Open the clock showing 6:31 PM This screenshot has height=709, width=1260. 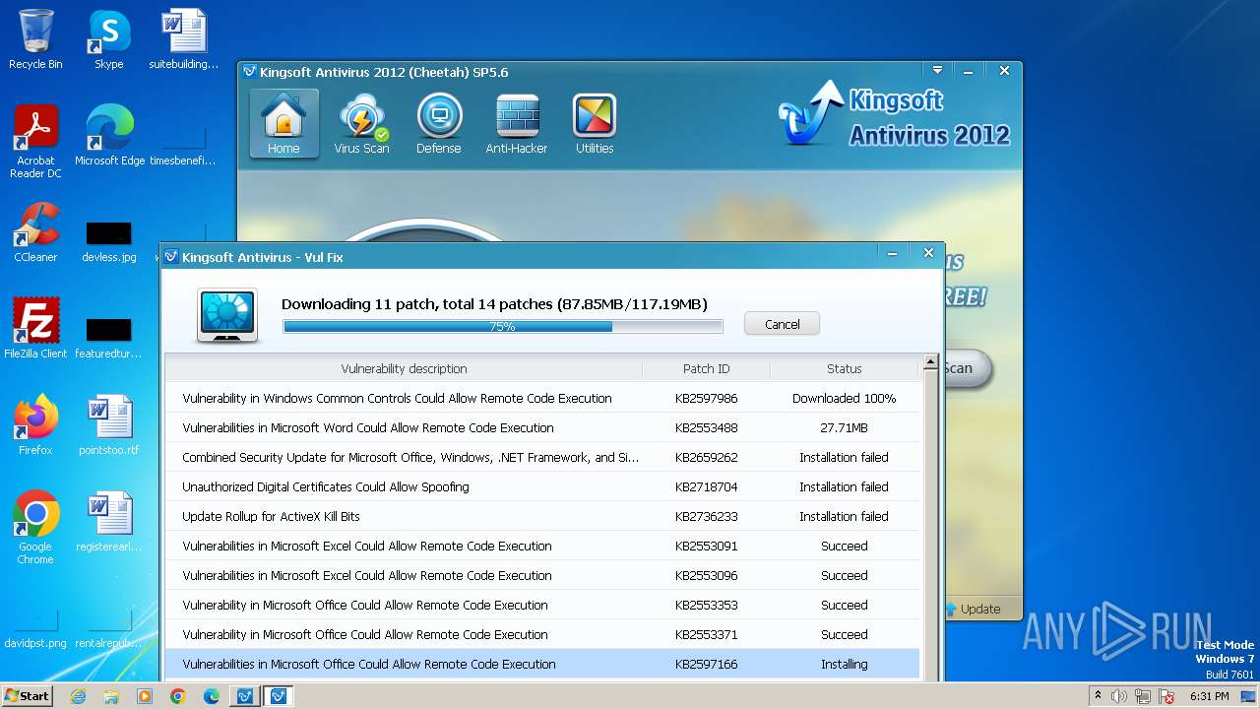click(x=1210, y=695)
